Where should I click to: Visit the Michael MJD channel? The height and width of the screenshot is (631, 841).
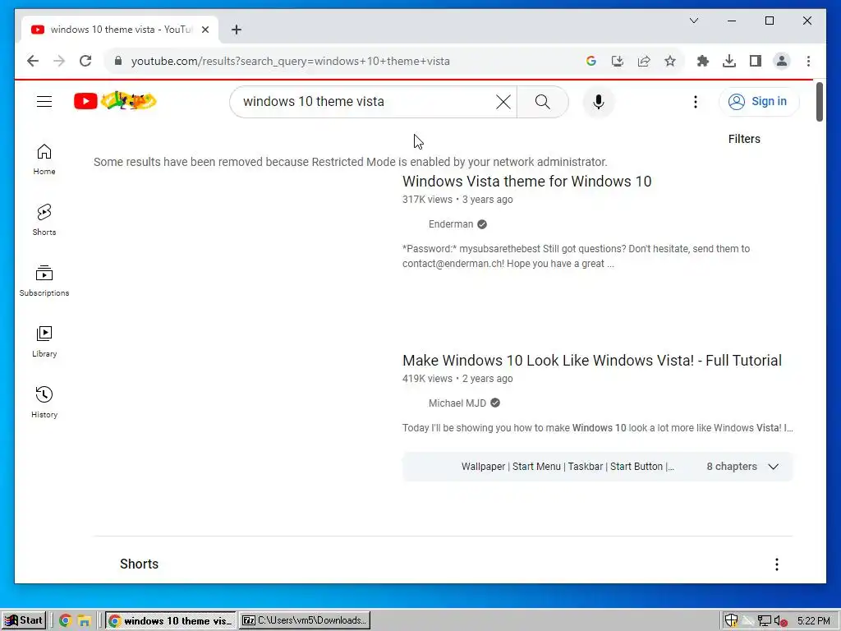click(457, 403)
